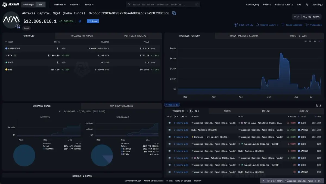The width and height of the screenshot is (326, 184).
Task: Expand the Tools dropdown menu
Action: point(89,5)
